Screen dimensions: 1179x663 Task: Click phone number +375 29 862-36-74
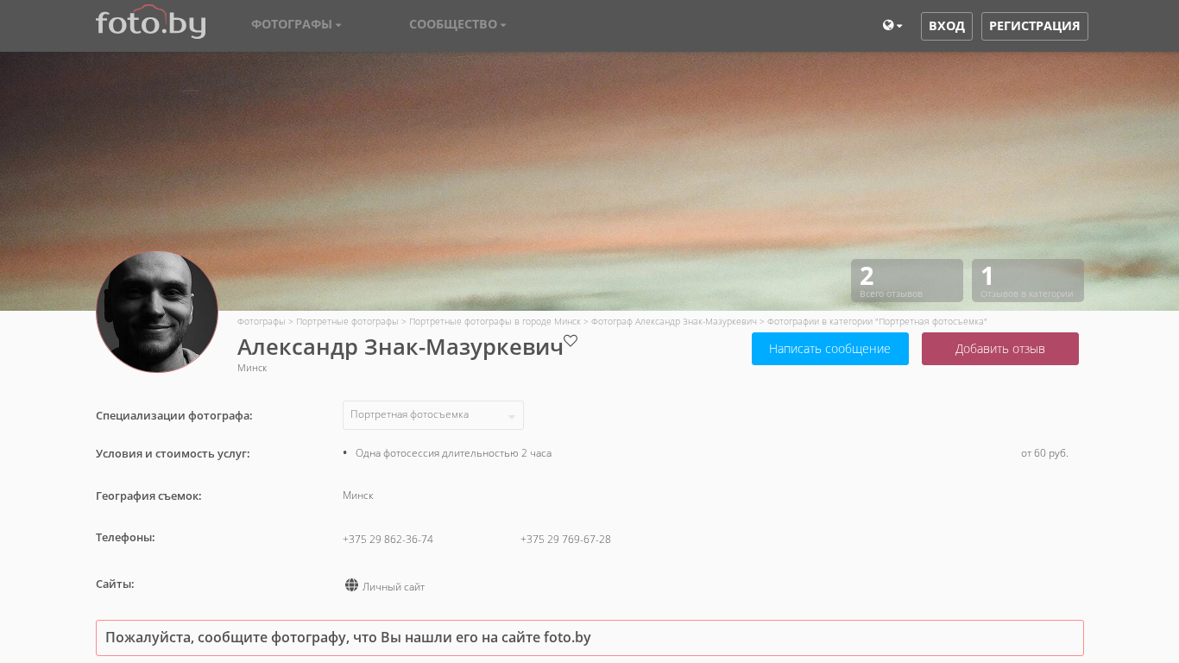[388, 540]
